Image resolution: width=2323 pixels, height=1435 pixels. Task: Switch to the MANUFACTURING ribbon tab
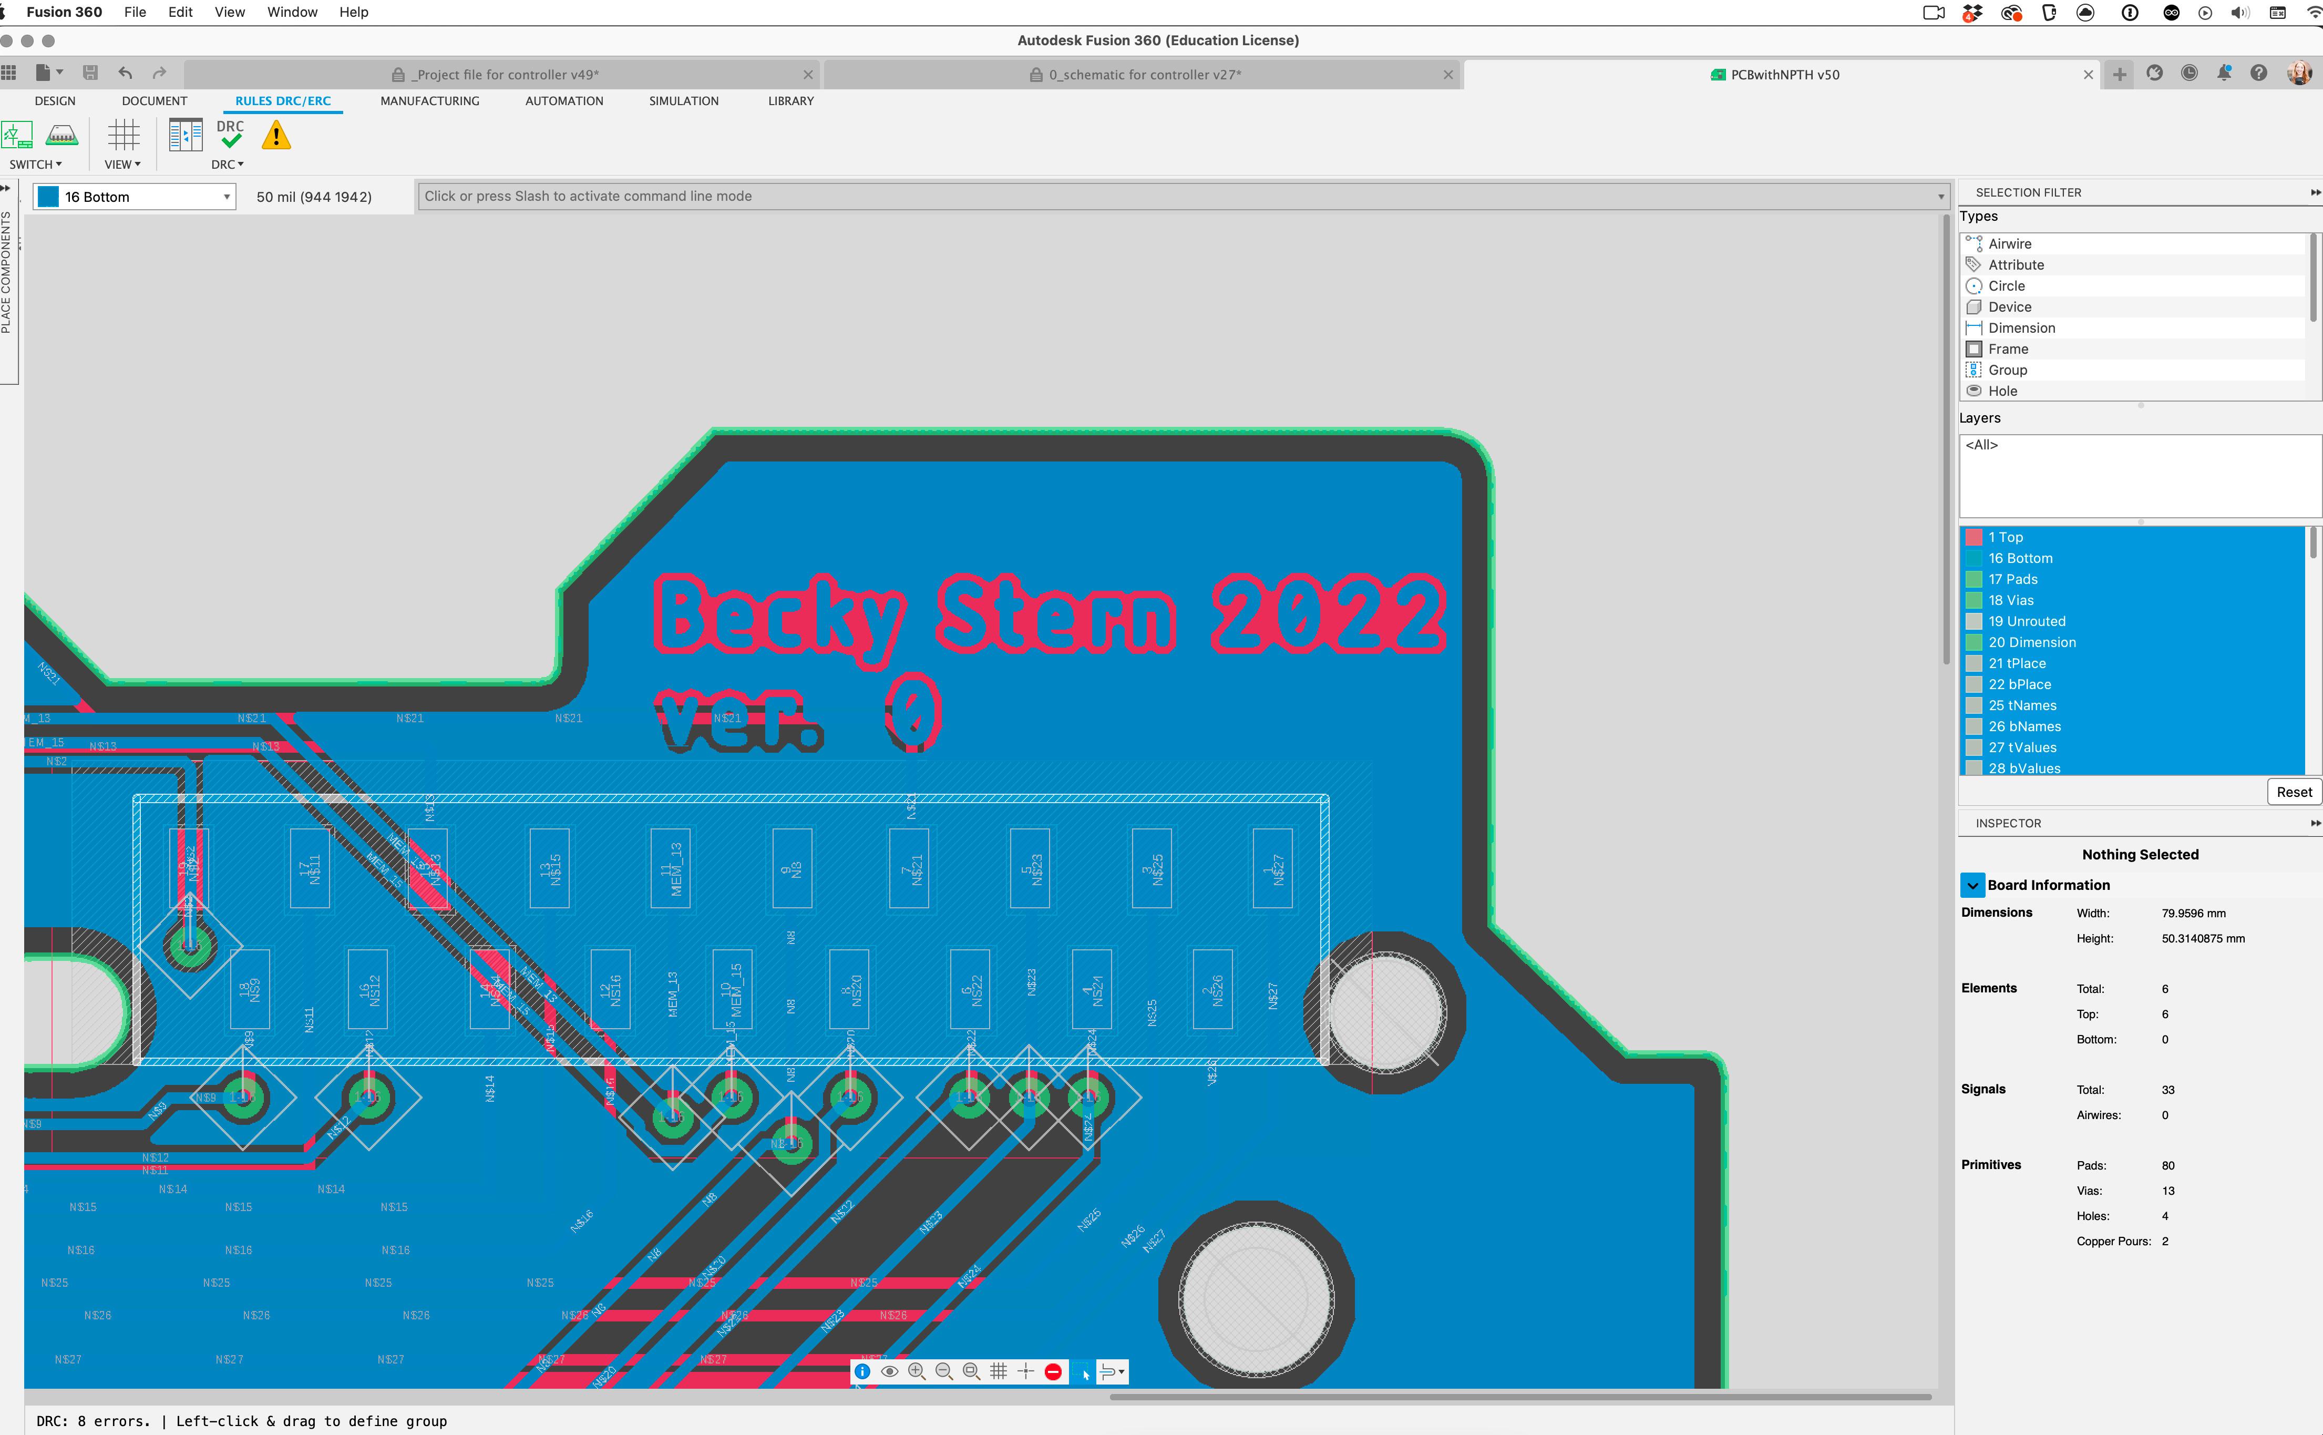pyautogui.click(x=429, y=100)
